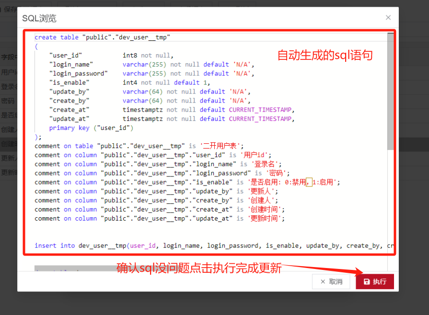This screenshot has height=315, width=429.
Task: Click the 'create table' line in editor
Action: [x=102, y=37]
